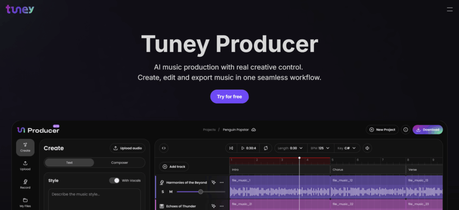The height and width of the screenshot is (210, 459).
Task: Click the Upload audio button
Action: 128,148
